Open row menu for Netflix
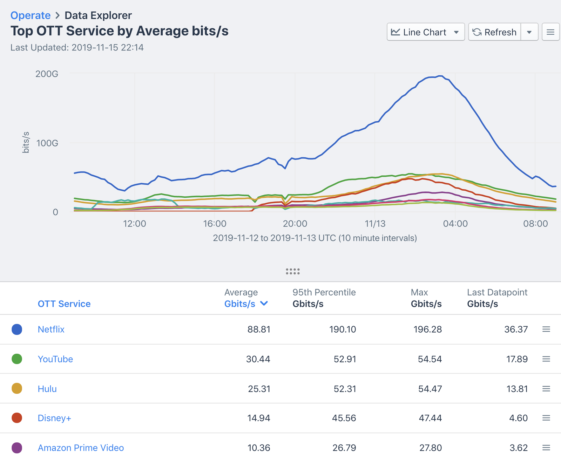Image resolution: width=561 pixels, height=462 pixels. [546, 329]
